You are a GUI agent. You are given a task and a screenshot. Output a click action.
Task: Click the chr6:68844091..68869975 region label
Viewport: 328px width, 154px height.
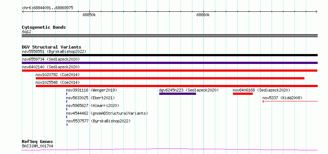coord(48,8)
